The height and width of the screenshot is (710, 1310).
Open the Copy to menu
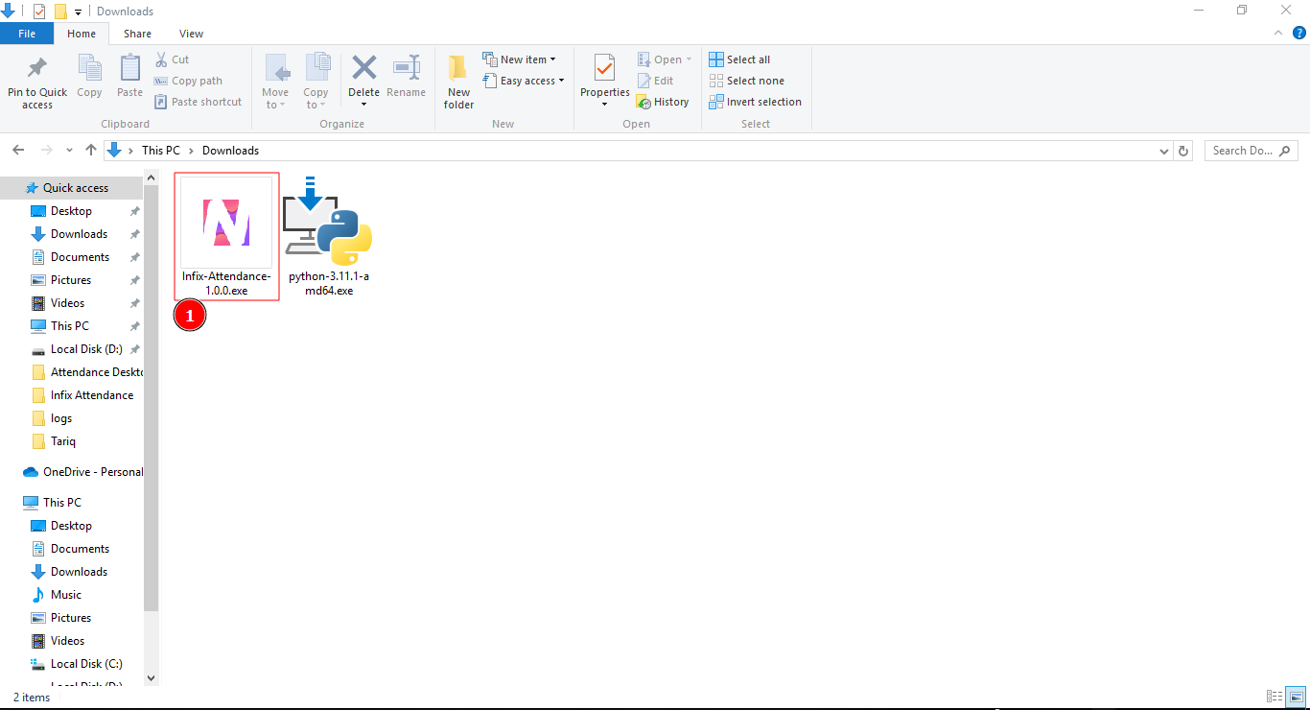316,82
